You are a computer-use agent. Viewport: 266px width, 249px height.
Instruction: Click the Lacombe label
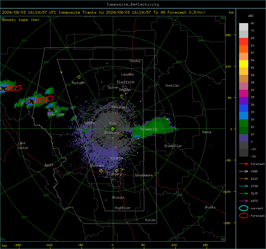pyautogui.click(x=127, y=74)
